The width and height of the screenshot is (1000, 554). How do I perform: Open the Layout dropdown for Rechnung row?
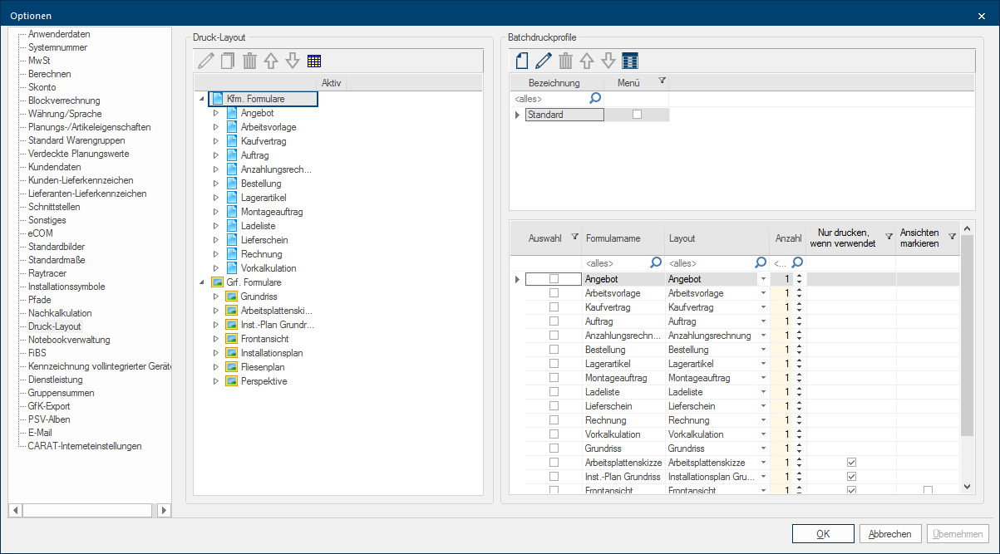pyautogui.click(x=762, y=420)
